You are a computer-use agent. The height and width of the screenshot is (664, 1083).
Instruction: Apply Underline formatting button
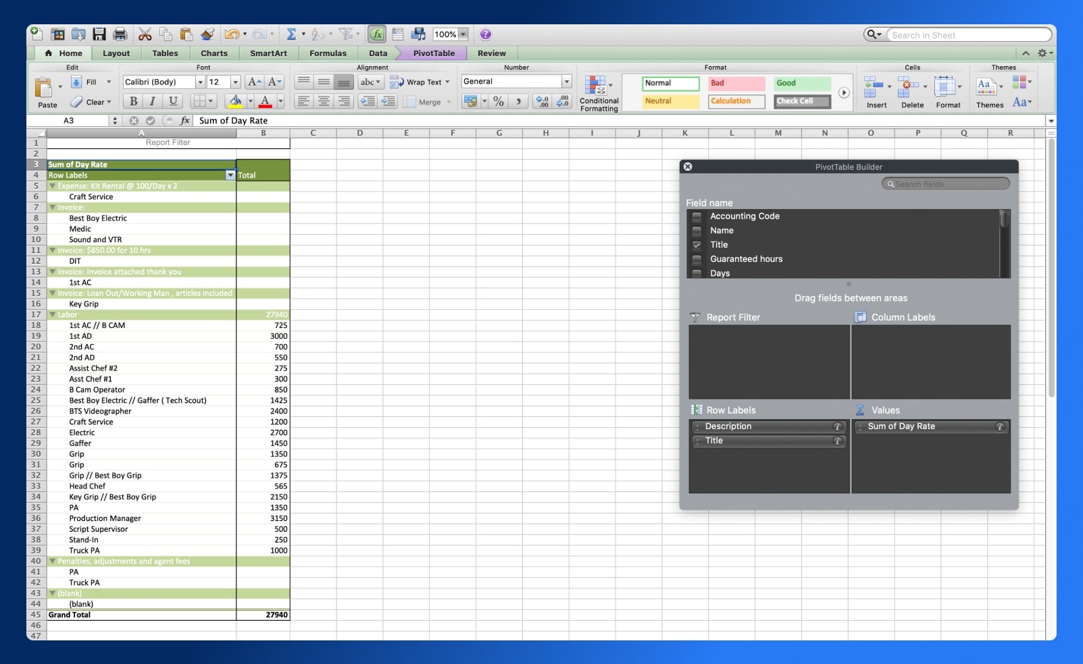173,101
